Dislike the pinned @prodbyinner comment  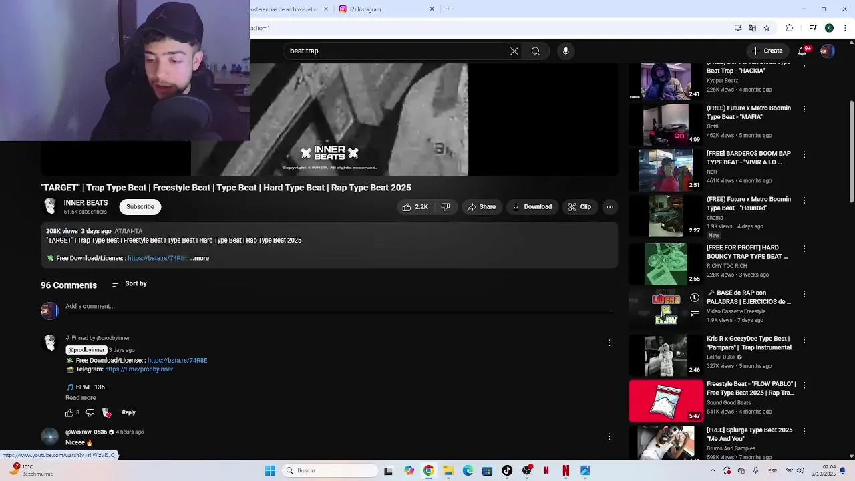(90, 413)
